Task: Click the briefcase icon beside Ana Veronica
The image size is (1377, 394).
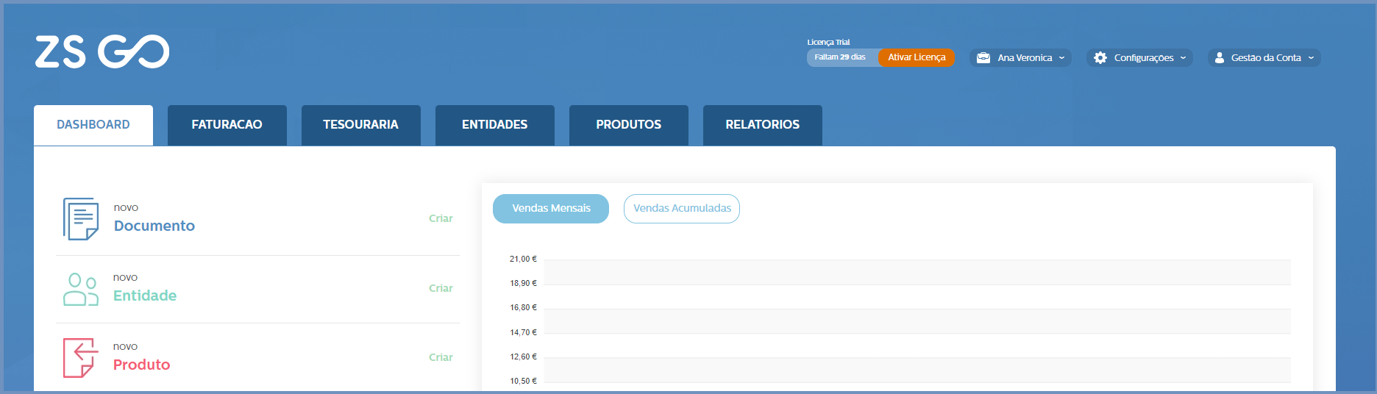Action: [983, 58]
